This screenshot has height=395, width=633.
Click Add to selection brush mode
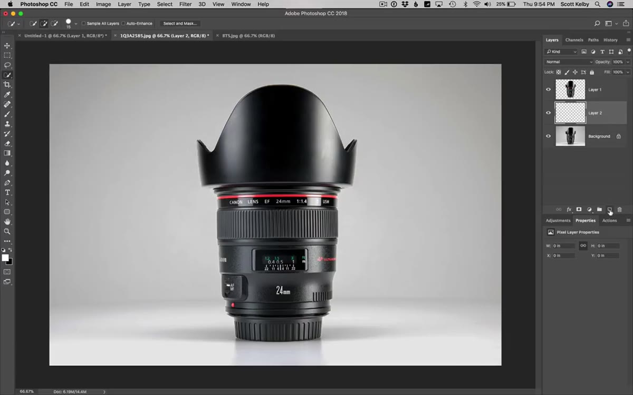coord(44,24)
